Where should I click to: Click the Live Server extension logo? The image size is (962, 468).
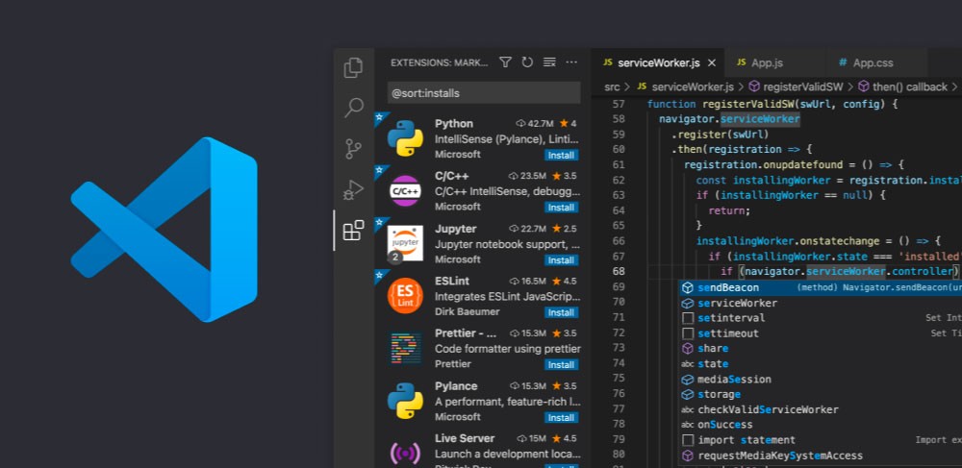[x=405, y=454]
